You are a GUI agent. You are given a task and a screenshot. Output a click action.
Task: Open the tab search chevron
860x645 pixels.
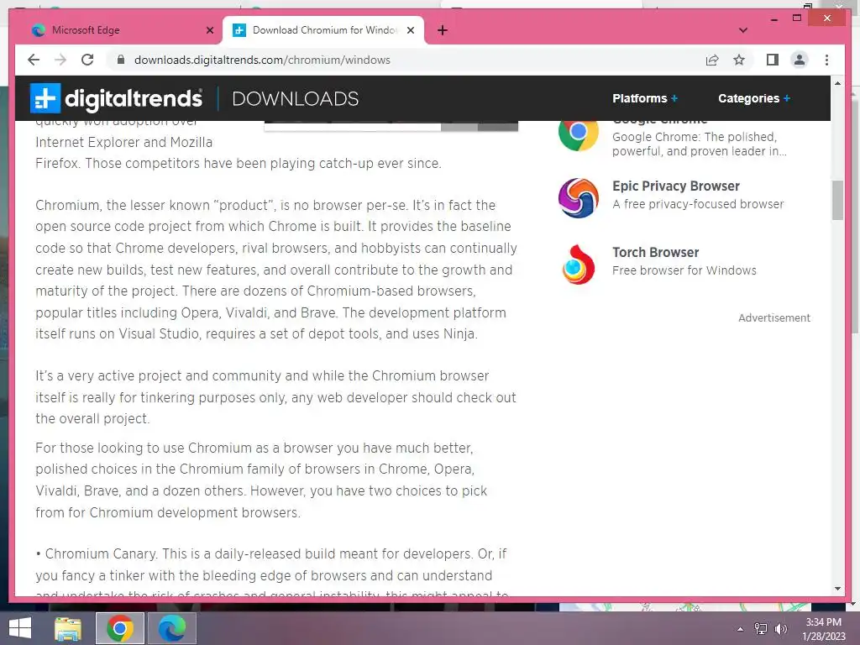tap(743, 30)
